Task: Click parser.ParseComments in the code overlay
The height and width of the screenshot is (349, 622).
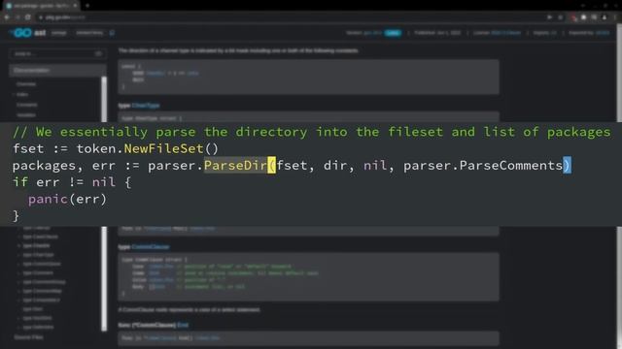Action: point(483,166)
